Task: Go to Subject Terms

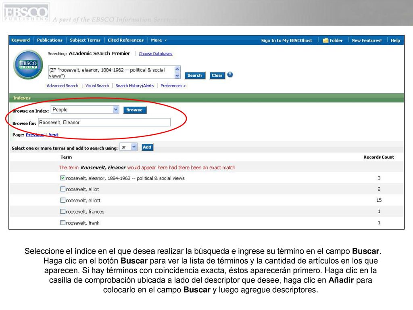Action: pyautogui.click(x=85, y=40)
